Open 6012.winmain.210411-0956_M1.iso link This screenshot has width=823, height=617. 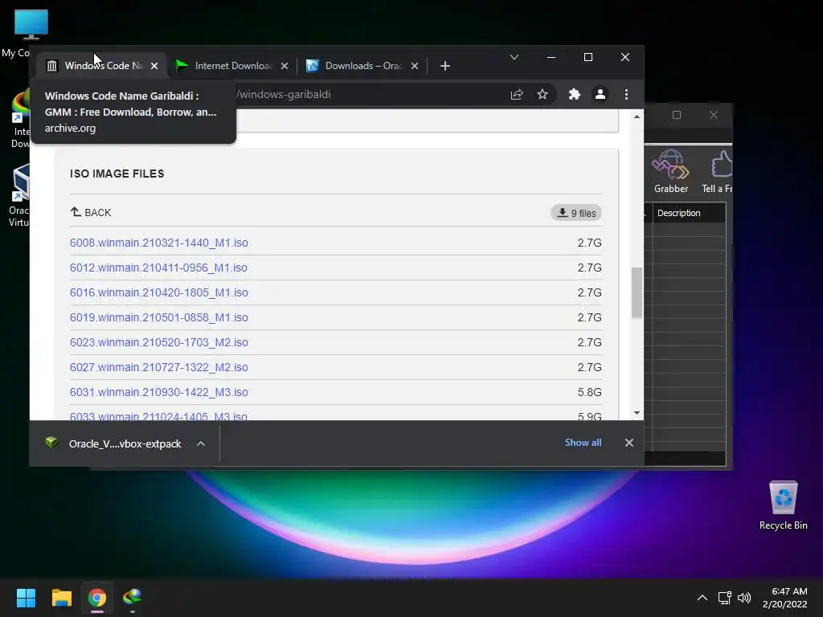tap(158, 268)
